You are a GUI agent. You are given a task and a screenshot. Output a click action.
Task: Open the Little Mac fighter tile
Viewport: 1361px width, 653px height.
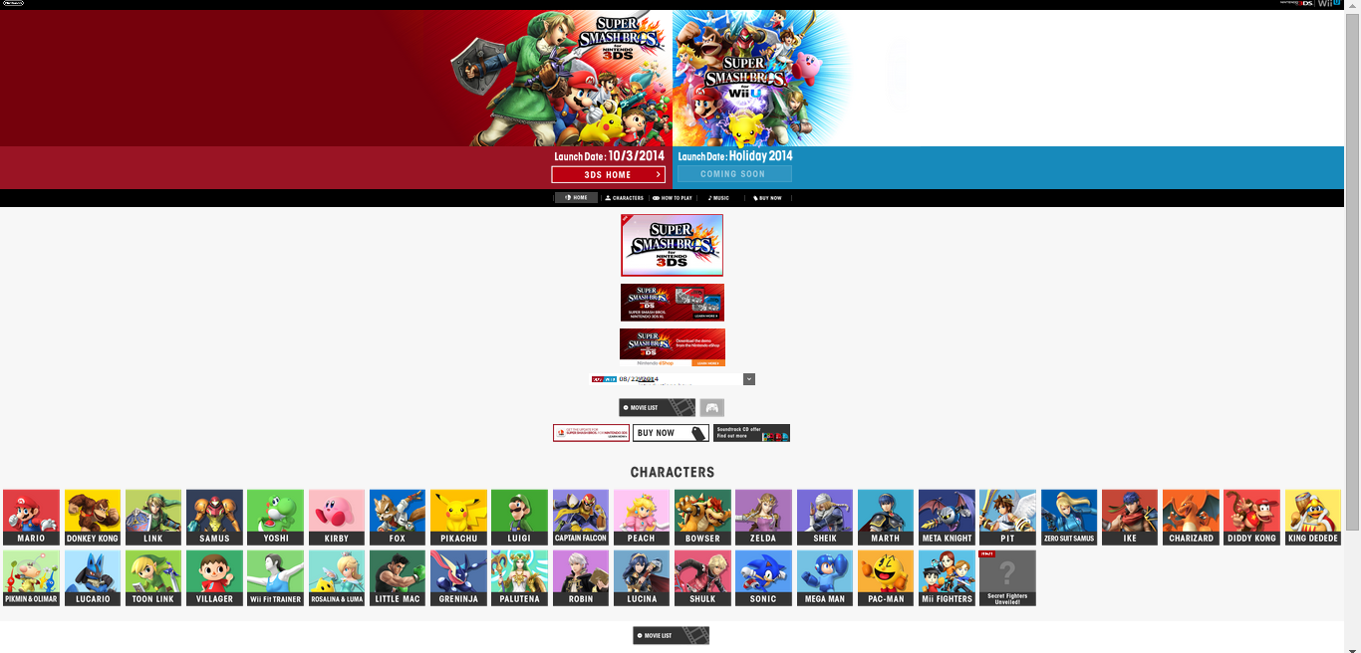(x=398, y=577)
